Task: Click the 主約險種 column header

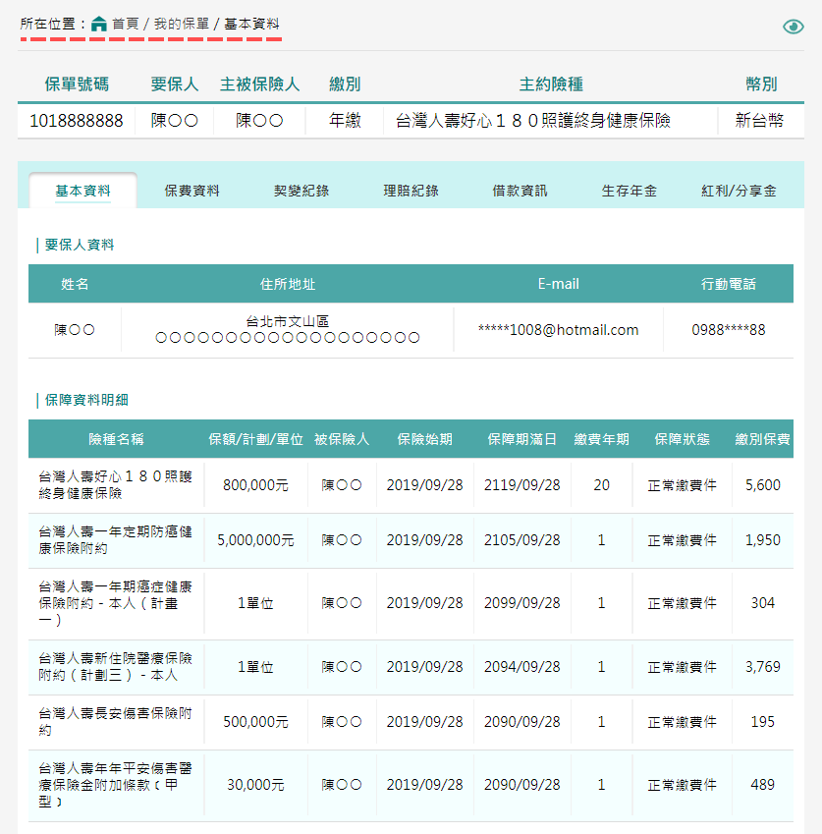Action: [551, 84]
